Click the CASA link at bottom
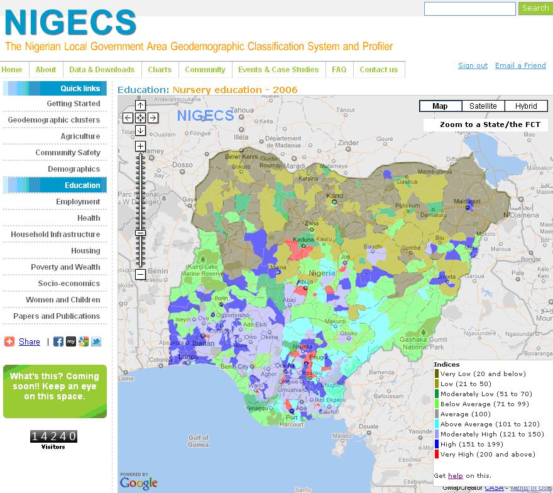553x493 pixels. [x=494, y=488]
